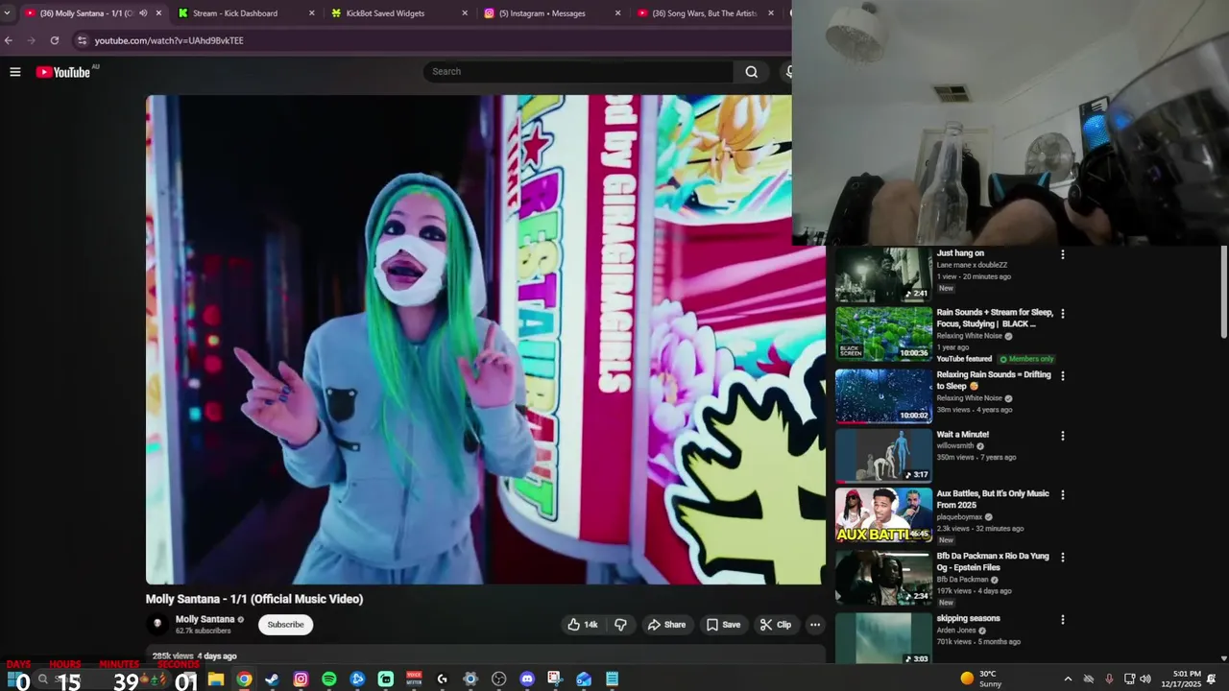The image size is (1229, 691).
Task: Click the microphone icon in system tray
Action: click(1109, 679)
